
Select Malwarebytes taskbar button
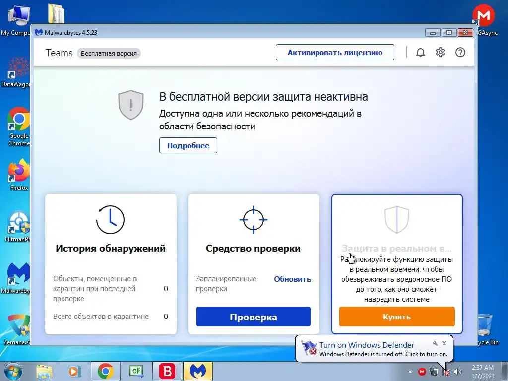pyautogui.click(x=198, y=371)
